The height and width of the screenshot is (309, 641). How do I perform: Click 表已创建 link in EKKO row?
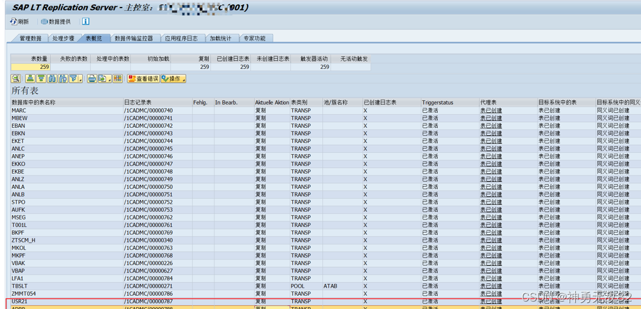click(491, 164)
